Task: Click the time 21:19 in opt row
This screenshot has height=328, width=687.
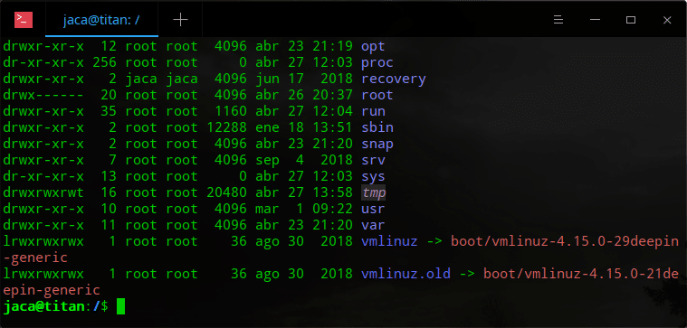Action: pyautogui.click(x=332, y=46)
